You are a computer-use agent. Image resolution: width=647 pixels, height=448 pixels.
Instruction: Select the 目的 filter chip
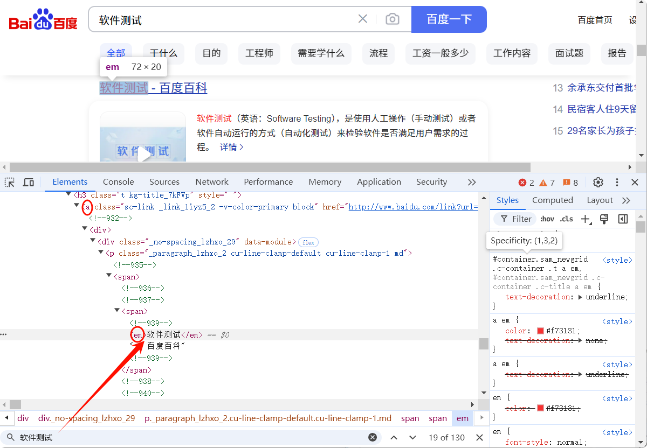211,53
